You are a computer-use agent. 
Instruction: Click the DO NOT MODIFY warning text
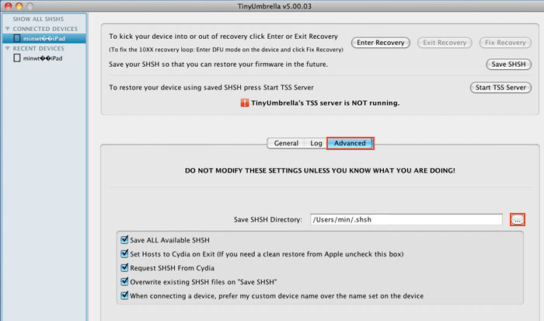click(x=320, y=170)
